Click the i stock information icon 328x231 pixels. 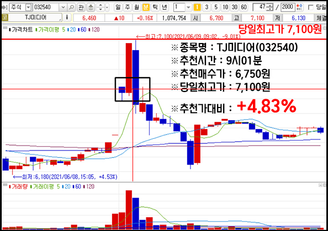[67, 18]
